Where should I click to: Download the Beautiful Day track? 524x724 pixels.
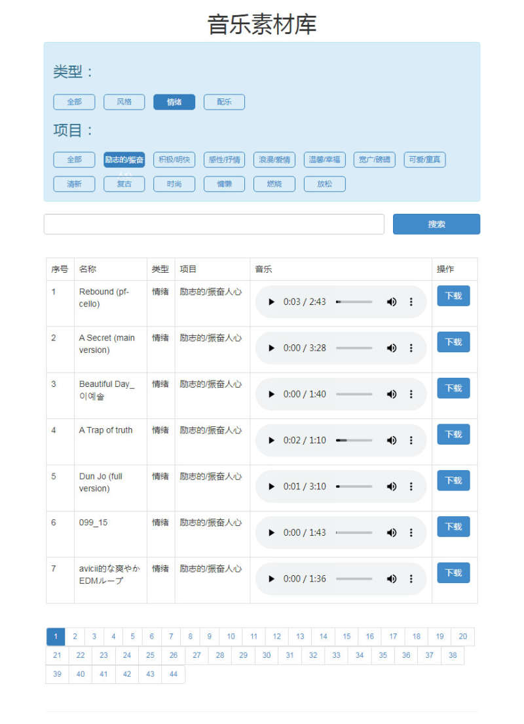(x=453, y=388)
